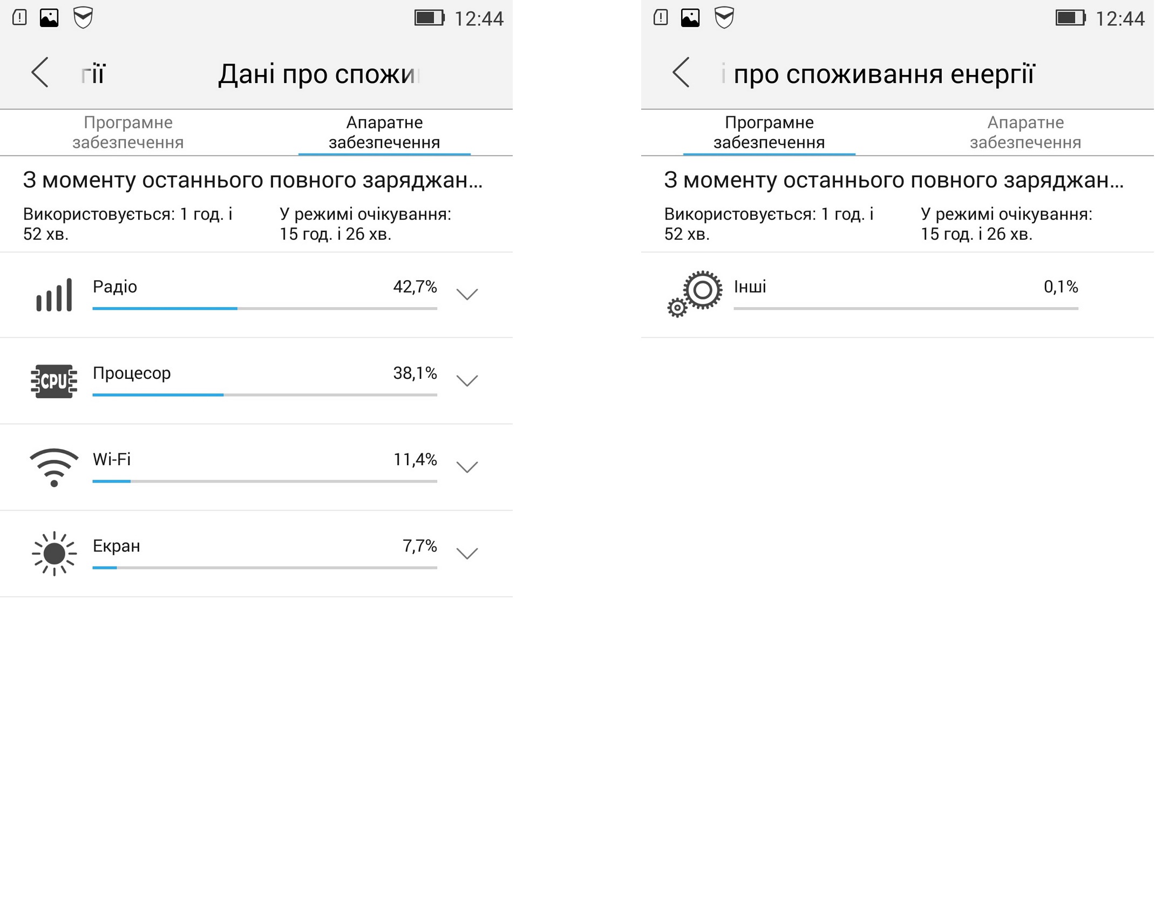Tap the battery indicator in the left status bar
Screen dimensions: 1155x911
point(430,18)
